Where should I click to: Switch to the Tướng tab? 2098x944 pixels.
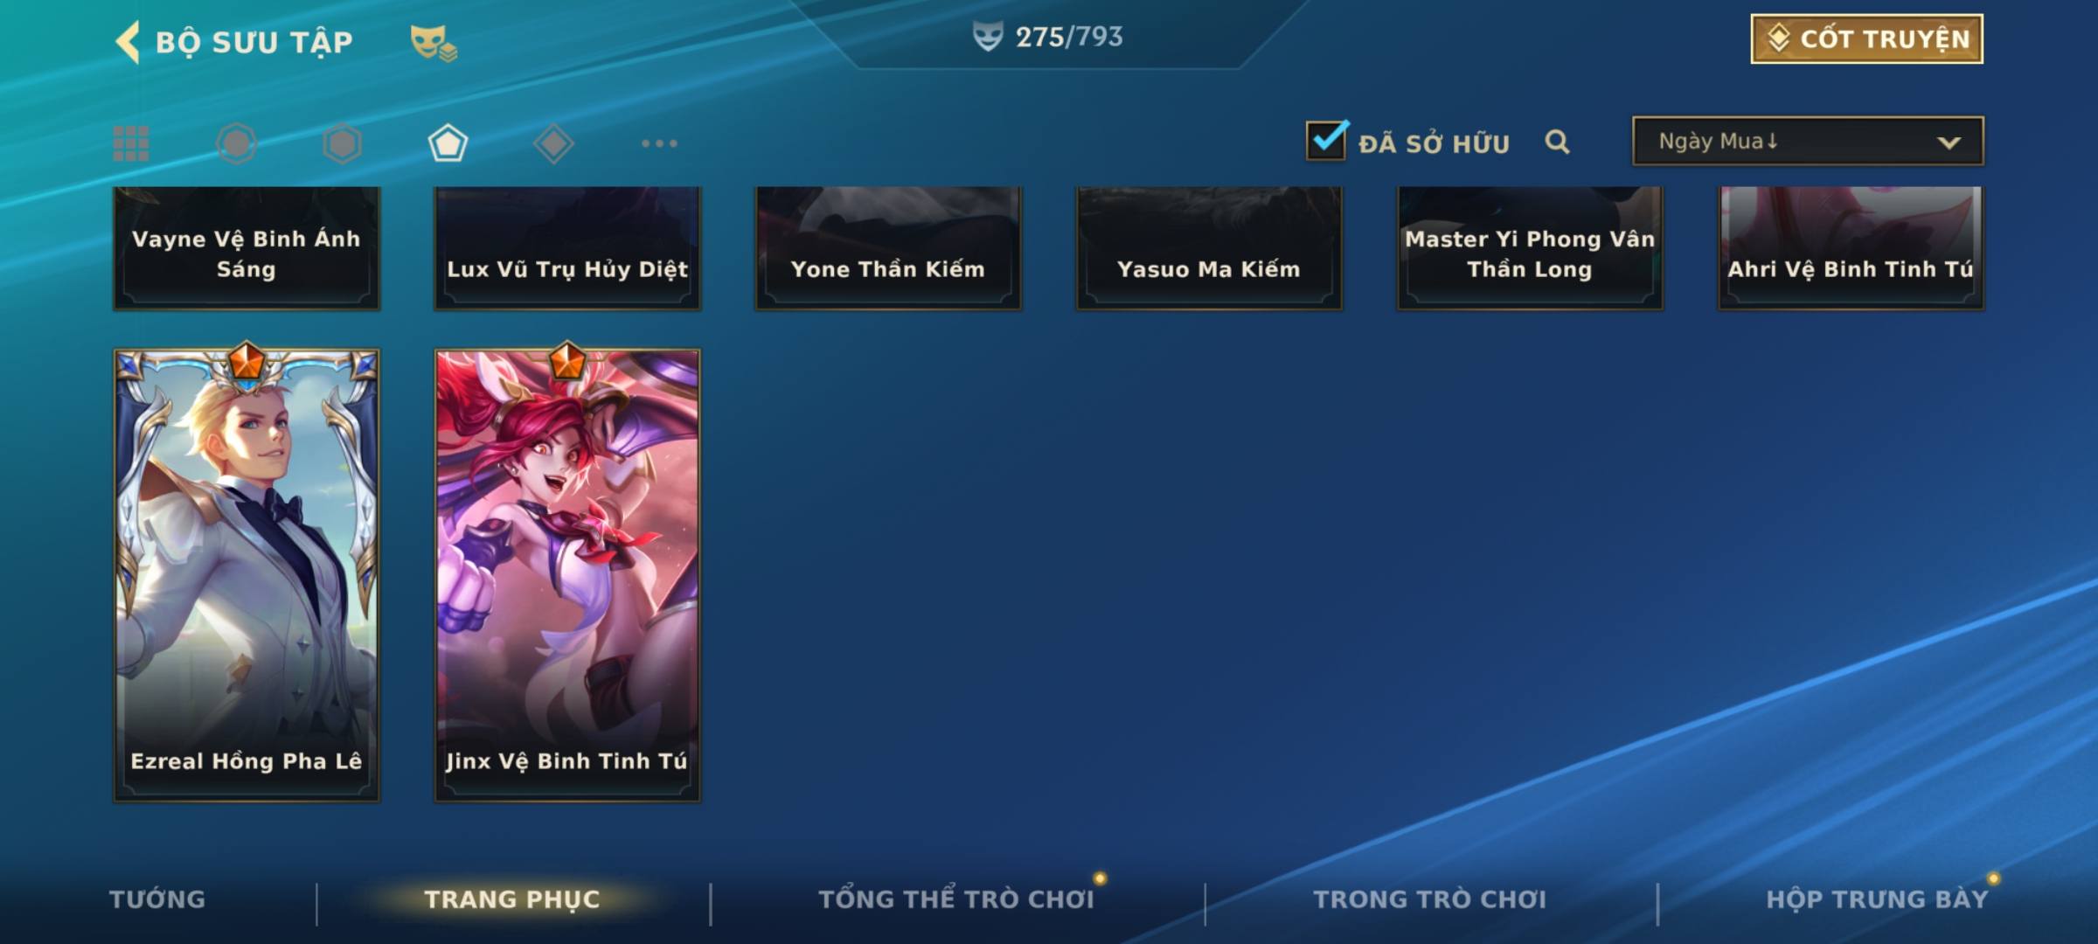pos(157,899)
